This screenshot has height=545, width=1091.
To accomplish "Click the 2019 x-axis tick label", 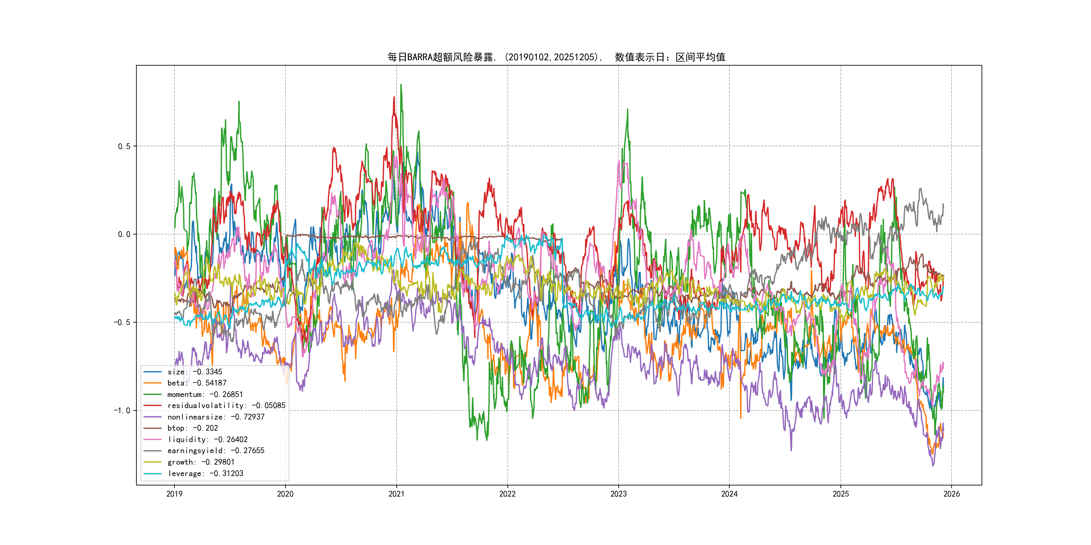I will click(x=174, y=494).
